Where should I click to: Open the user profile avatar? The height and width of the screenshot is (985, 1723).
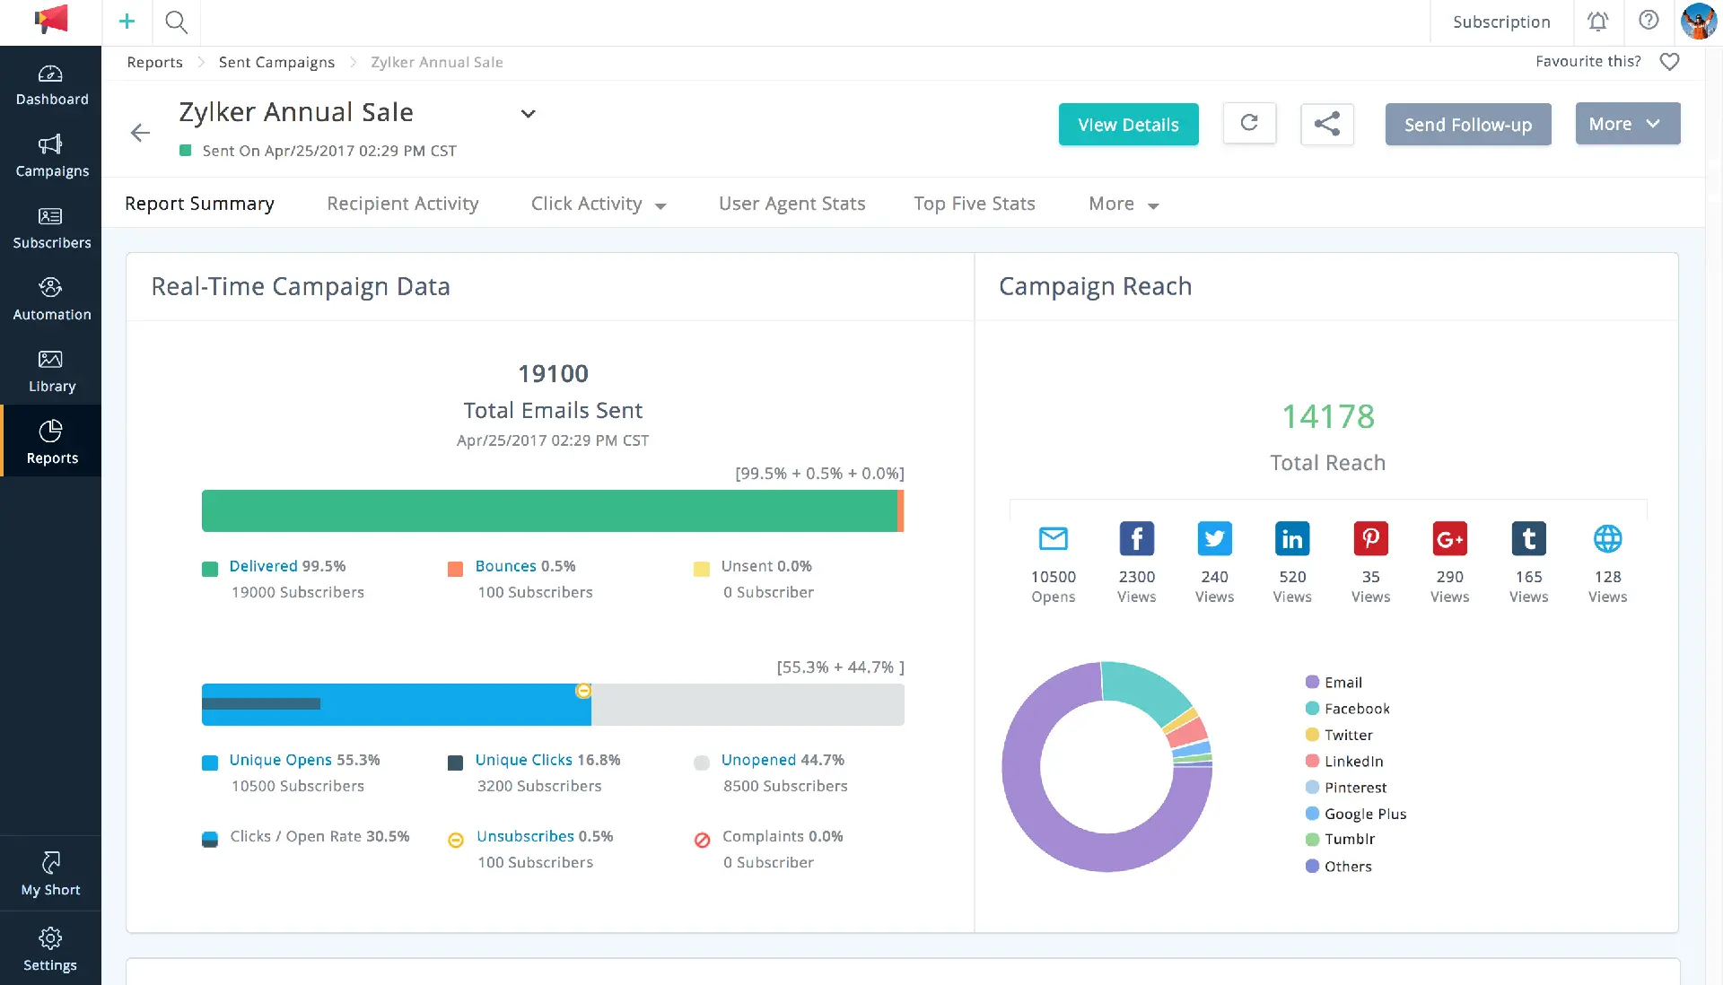(x=1698, y=22)
